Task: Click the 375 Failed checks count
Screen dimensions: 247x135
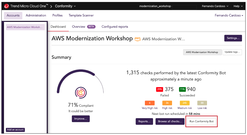Action: [169, 89]
